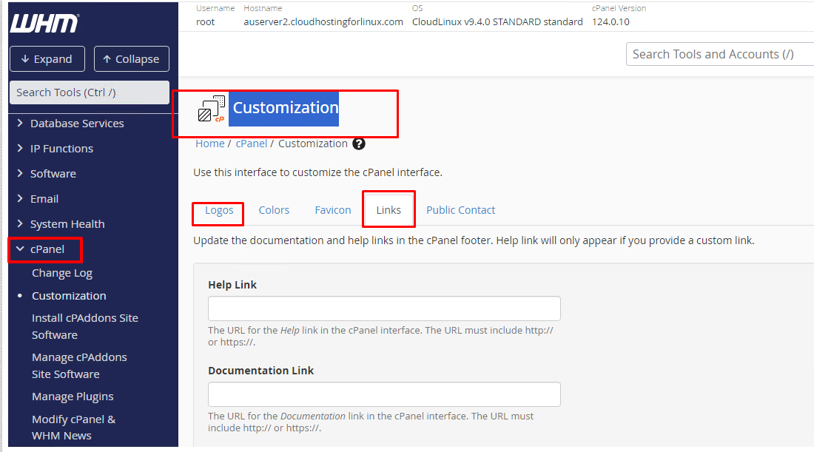Click the root username text
Image resolution: width=814 pixels, height=452 pixels.
pos(205,21)
